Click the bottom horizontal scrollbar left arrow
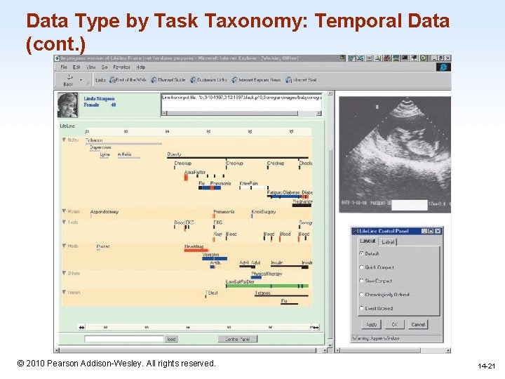The width and height of the screenshot is (505, 379). 57,350
